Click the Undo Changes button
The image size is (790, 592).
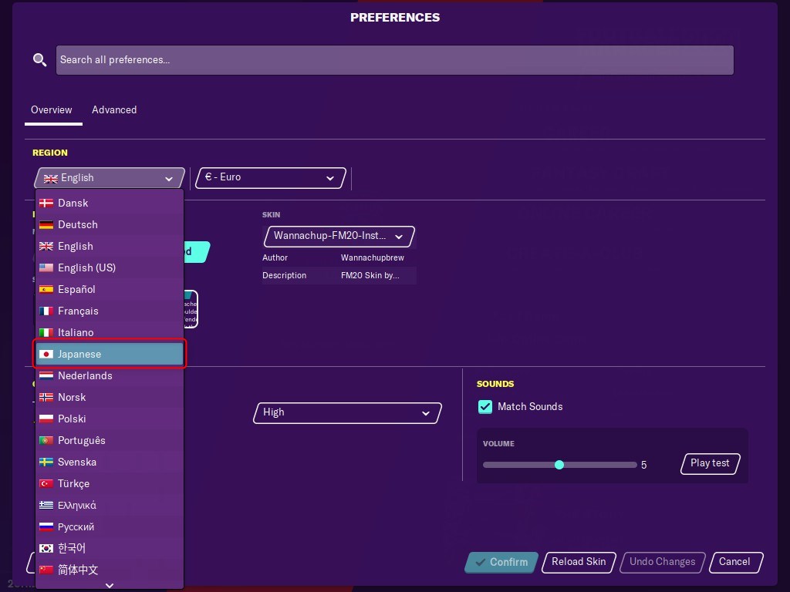[662, 562]
